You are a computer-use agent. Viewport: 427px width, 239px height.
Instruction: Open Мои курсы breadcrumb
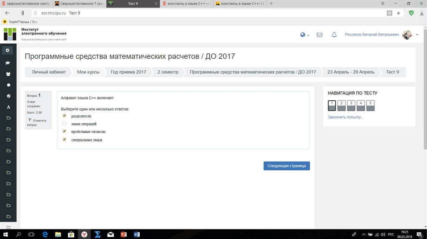pyautogui.click(x=88, y=72)
